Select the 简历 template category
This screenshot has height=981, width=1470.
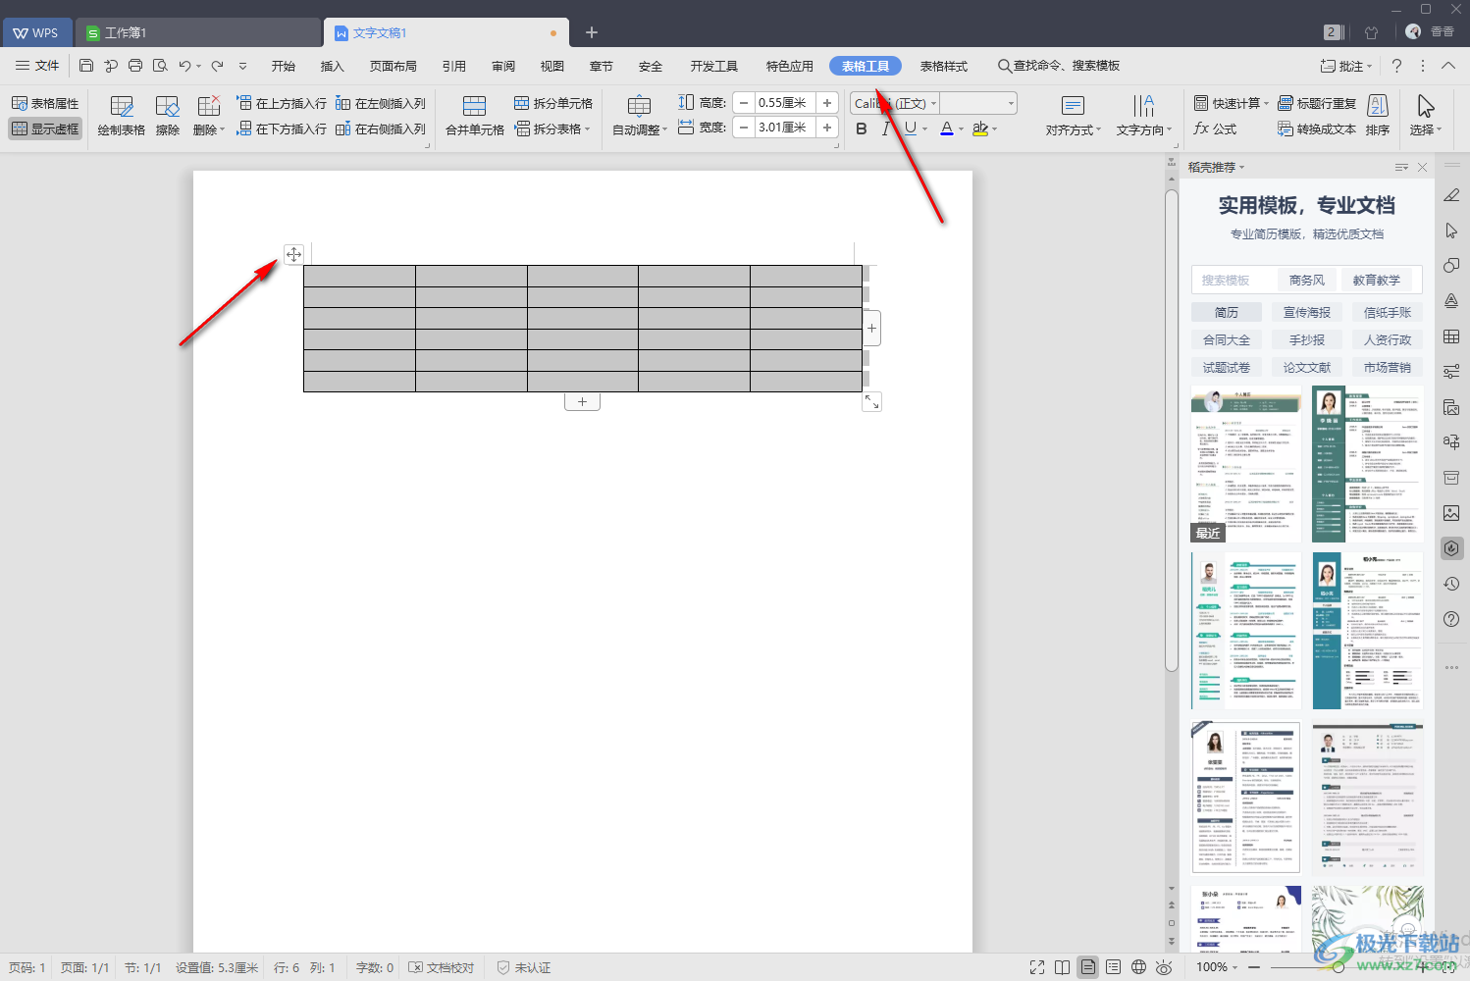pos(1227,312)
